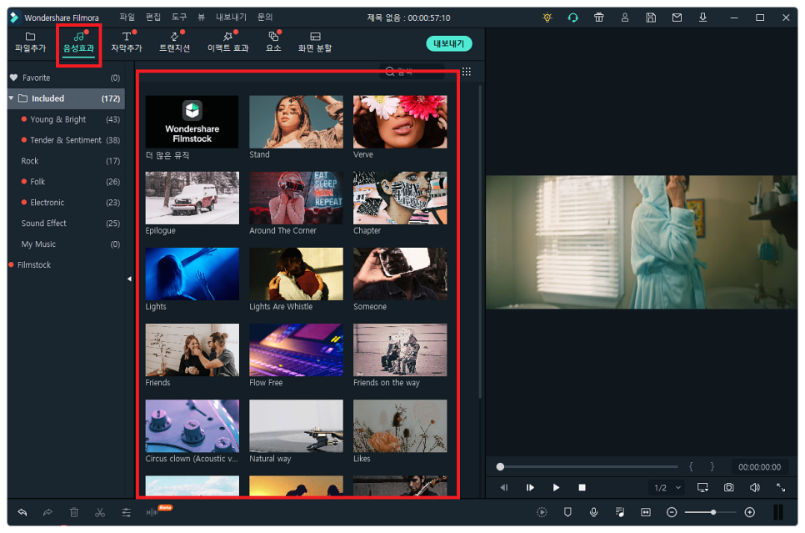805x533 pixels.
Task: Switch to the 음성효과 audio tab
Action: point(78,43)
